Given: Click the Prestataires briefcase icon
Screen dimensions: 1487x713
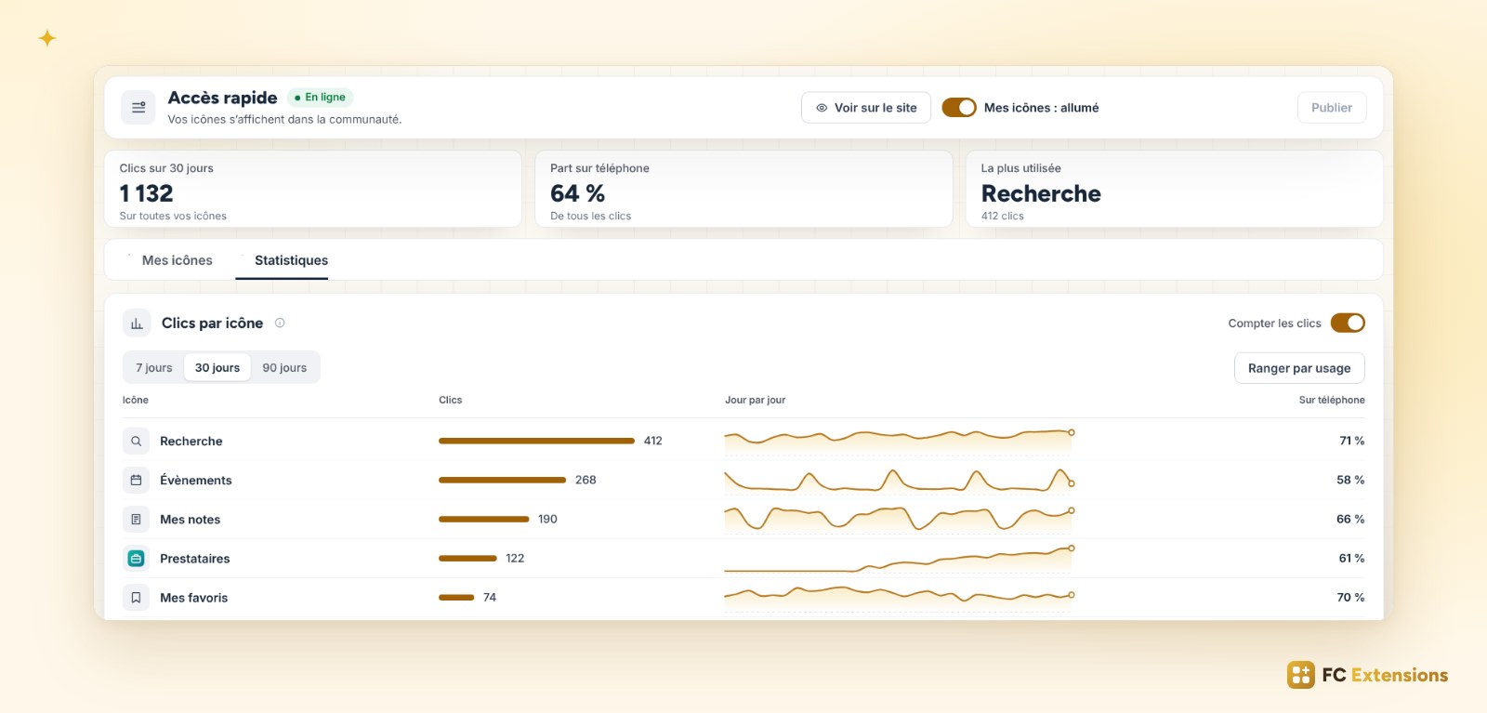Looking at the screenshot, I should pyautogui.click(x=136, y=559).
